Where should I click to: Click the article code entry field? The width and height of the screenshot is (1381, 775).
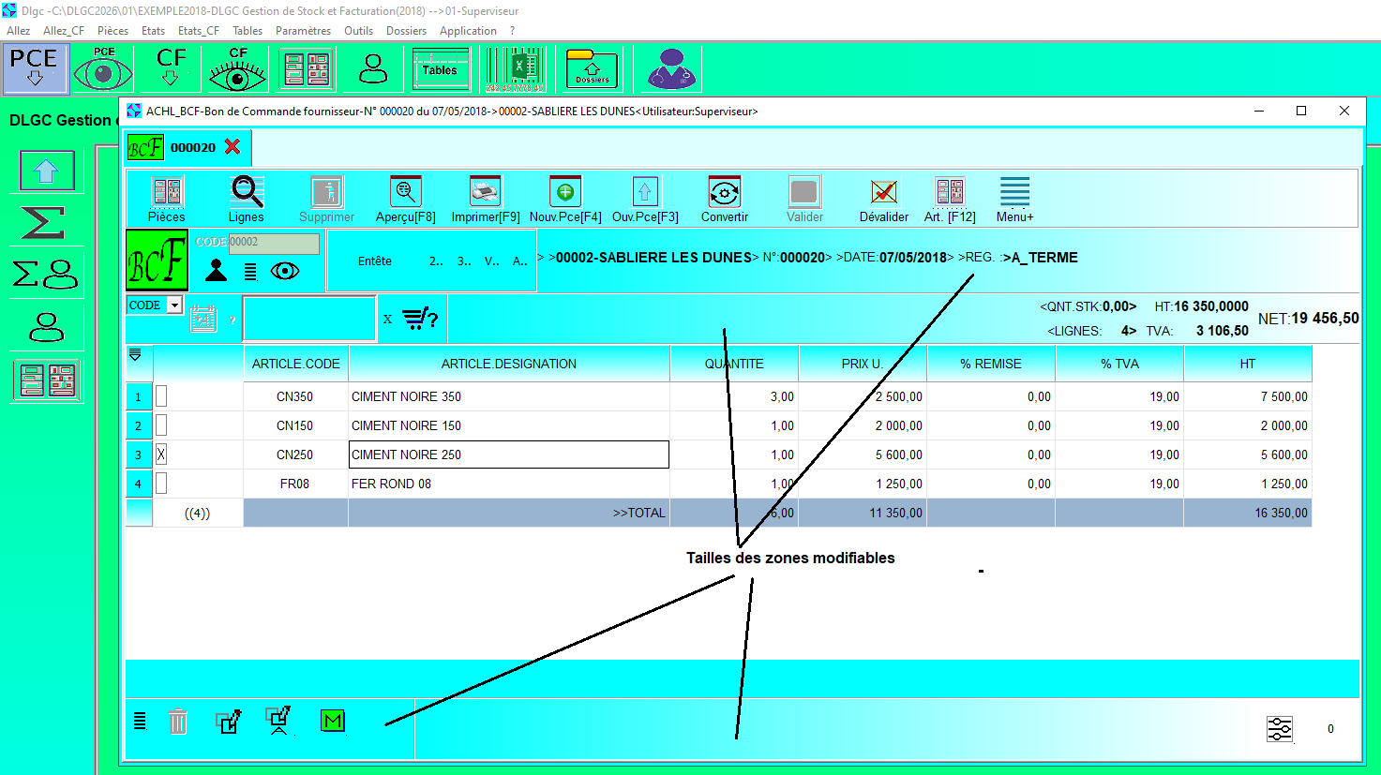(309, 319)
